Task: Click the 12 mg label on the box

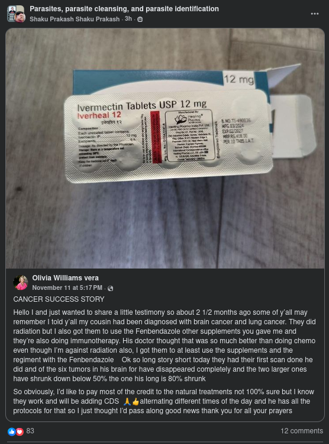Action: pyautogui.click(x=239, y=79)
